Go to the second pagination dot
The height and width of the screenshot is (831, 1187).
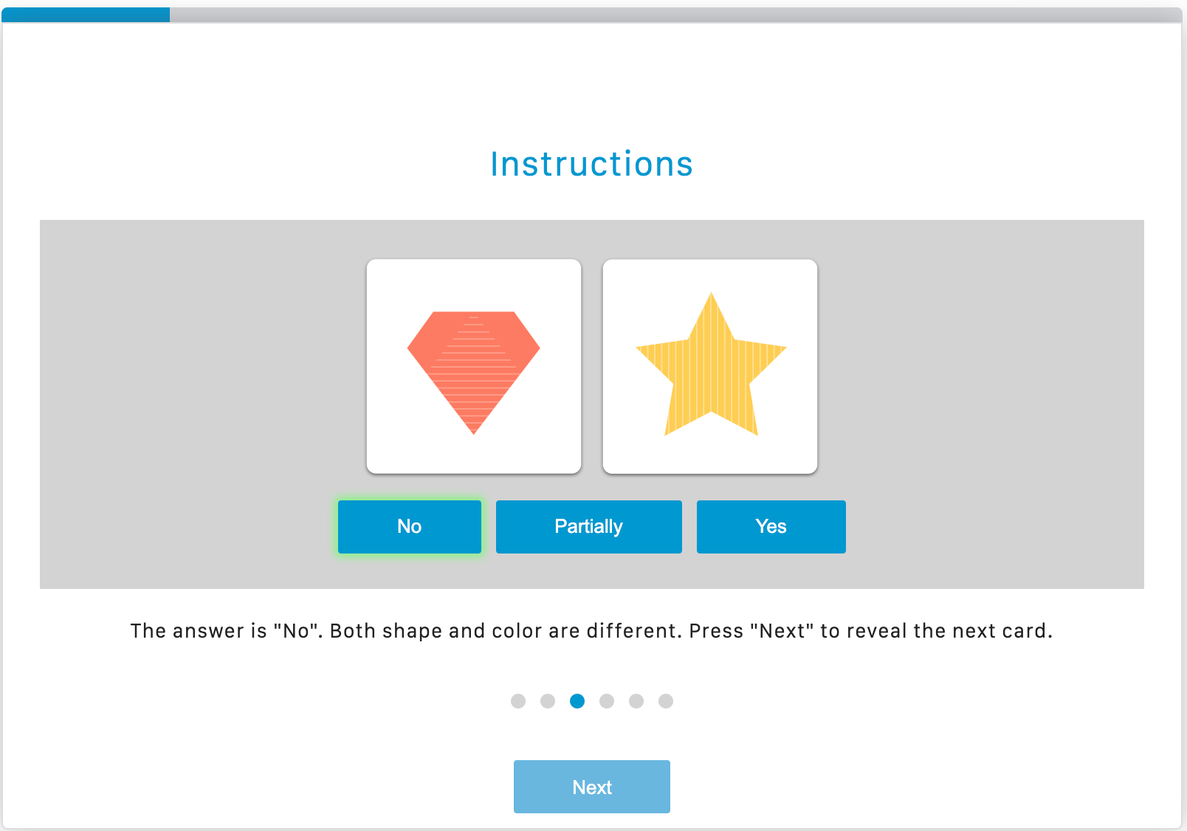(548, 701)
